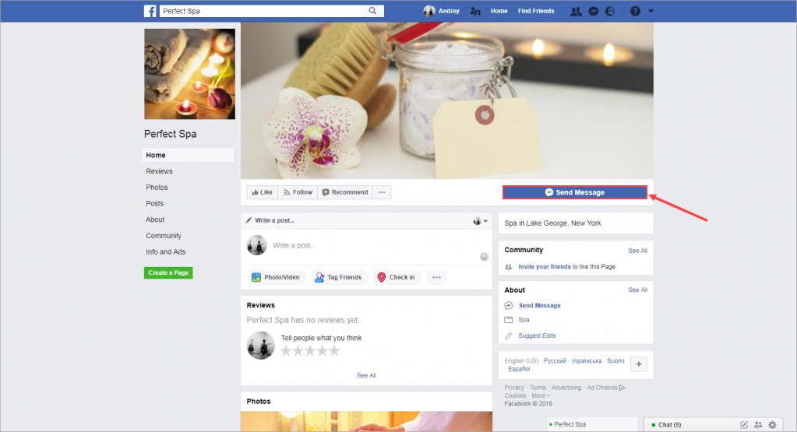Viewport: 797px width, 432px height.
Task: Click Send Message link in About
Action: (540, 306)
